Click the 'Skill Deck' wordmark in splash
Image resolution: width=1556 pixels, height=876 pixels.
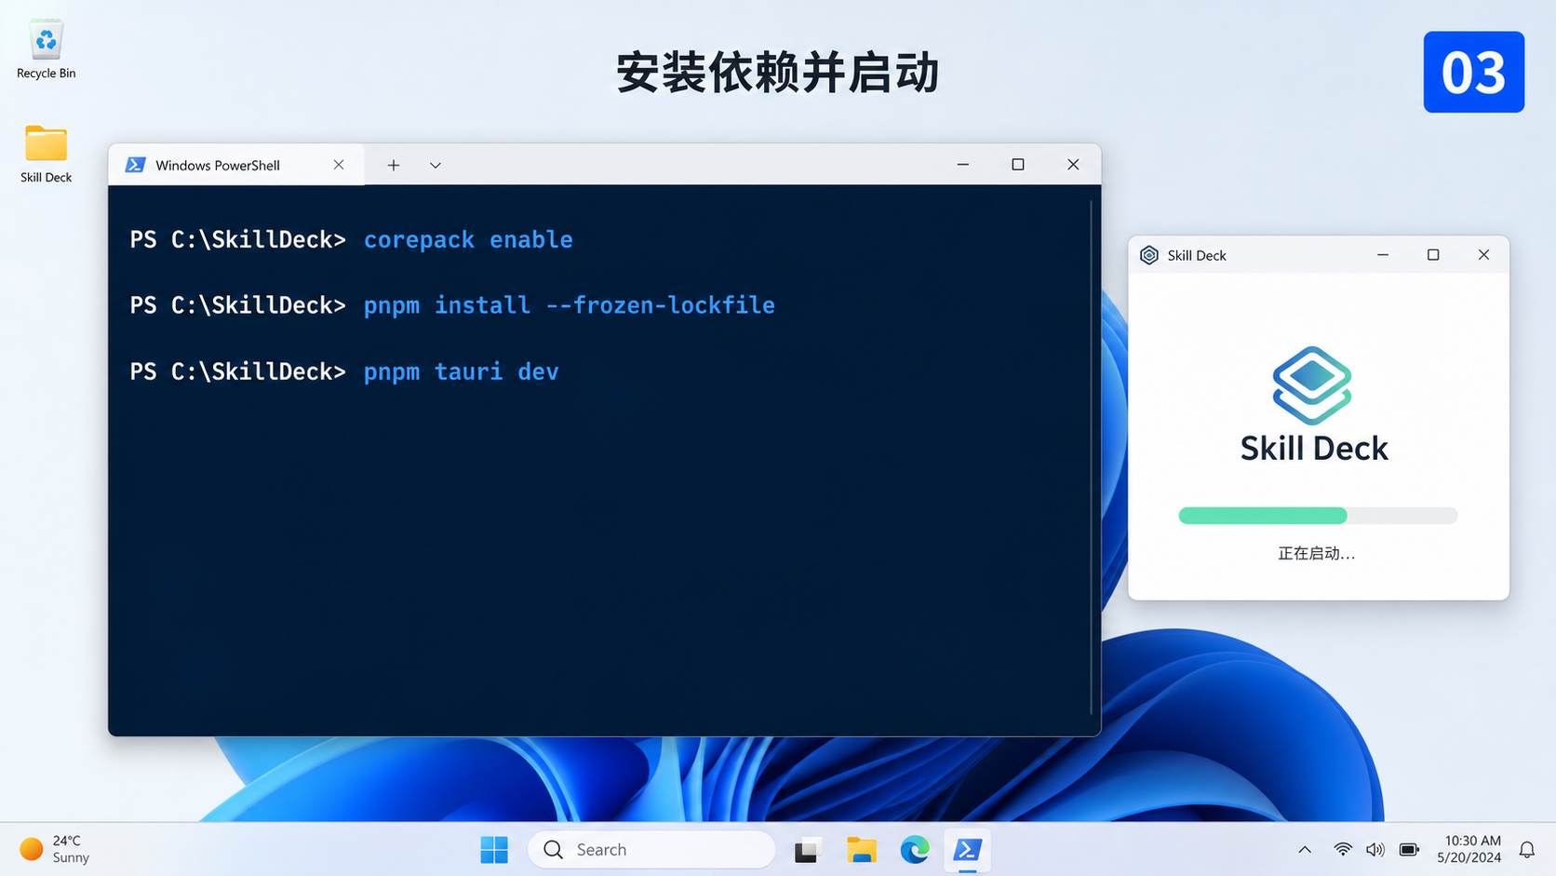pos(1314,449)
